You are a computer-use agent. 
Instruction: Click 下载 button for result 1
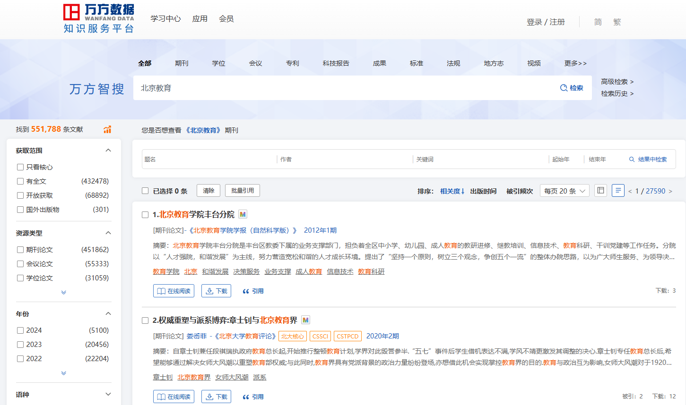[217, 291]
